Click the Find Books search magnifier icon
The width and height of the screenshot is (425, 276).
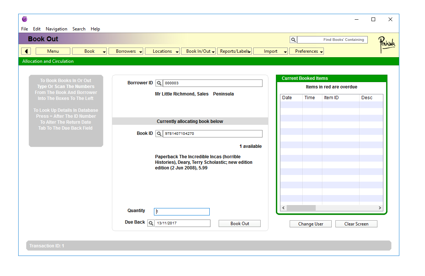[293, 40]
